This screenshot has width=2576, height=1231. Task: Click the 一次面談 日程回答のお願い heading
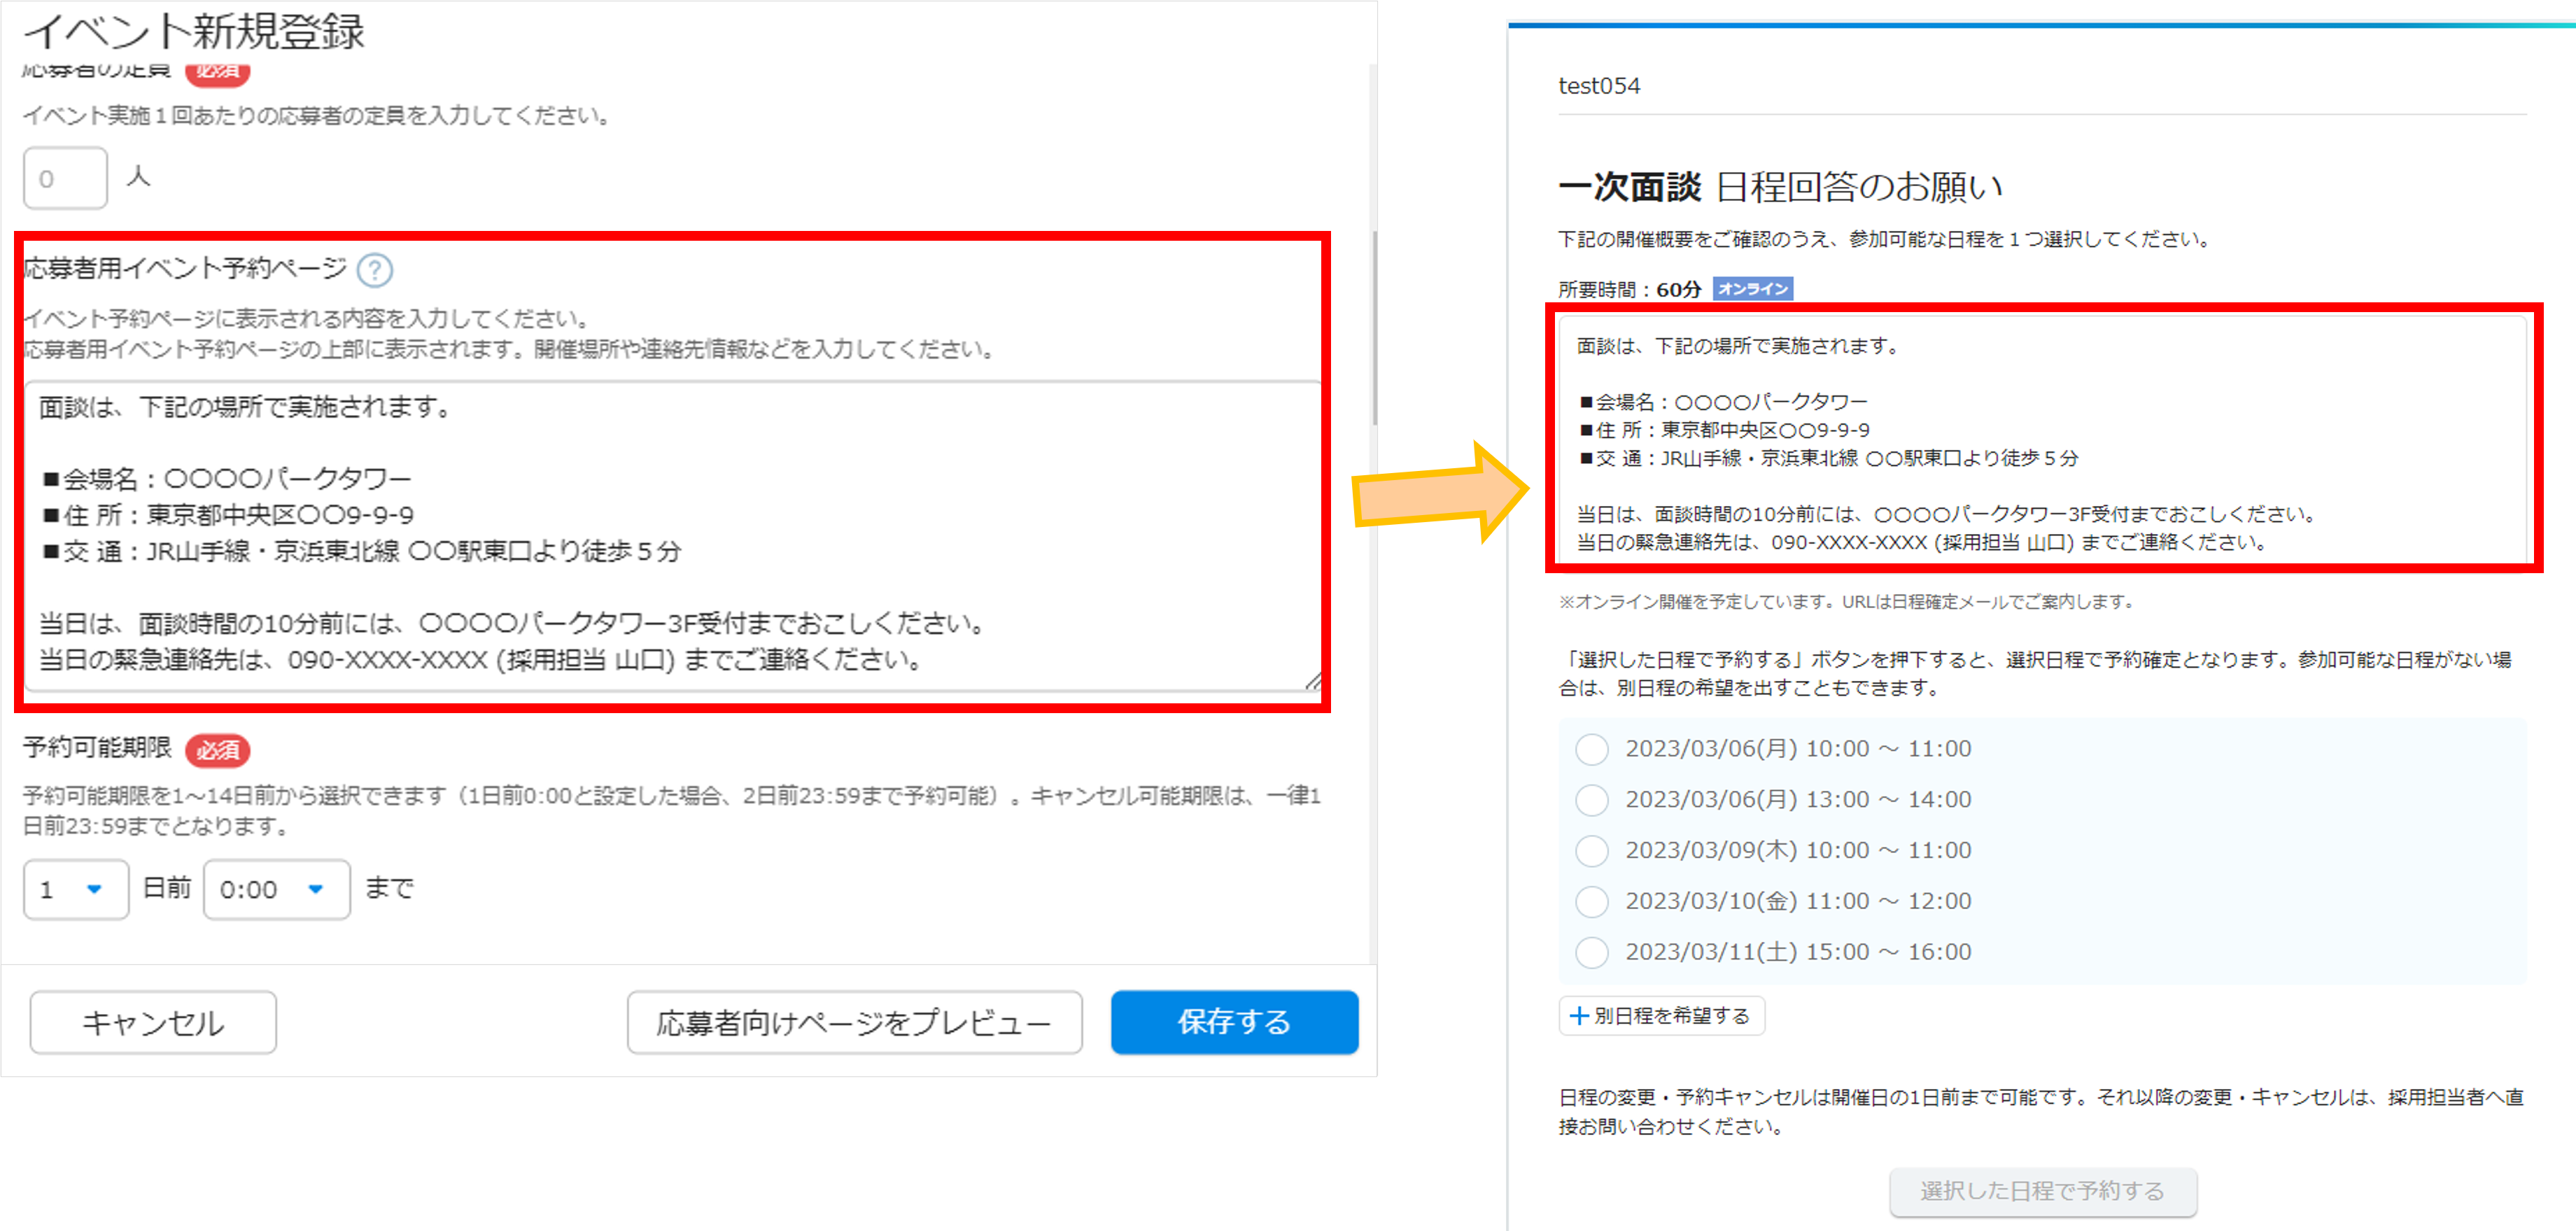1780,187
